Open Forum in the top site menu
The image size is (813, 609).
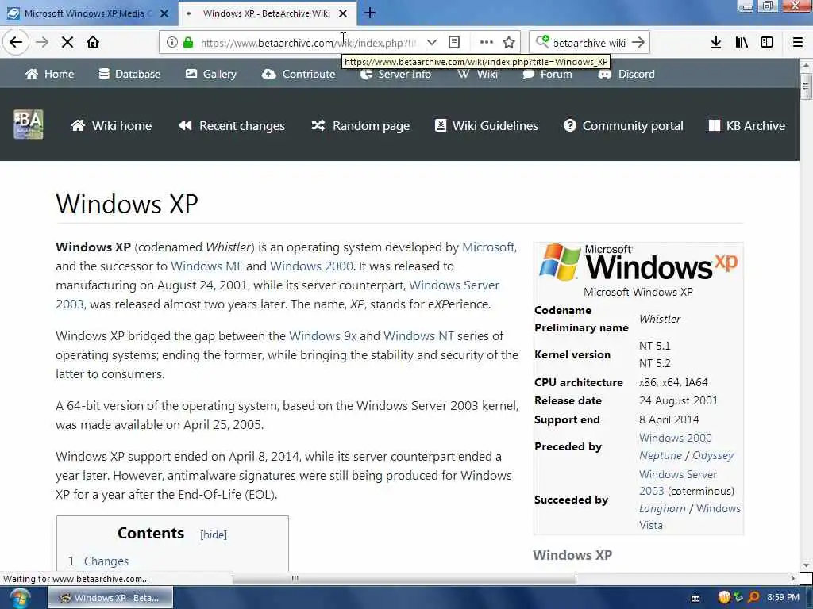tap(548, 74)
